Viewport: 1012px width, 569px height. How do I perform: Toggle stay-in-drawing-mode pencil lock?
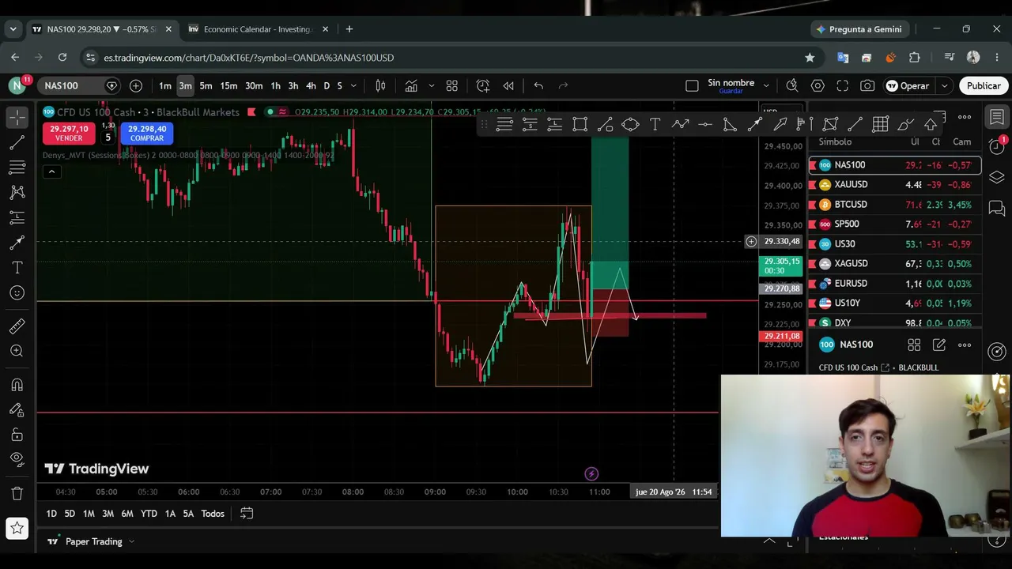pyautogui.click(x=17, y=409)
